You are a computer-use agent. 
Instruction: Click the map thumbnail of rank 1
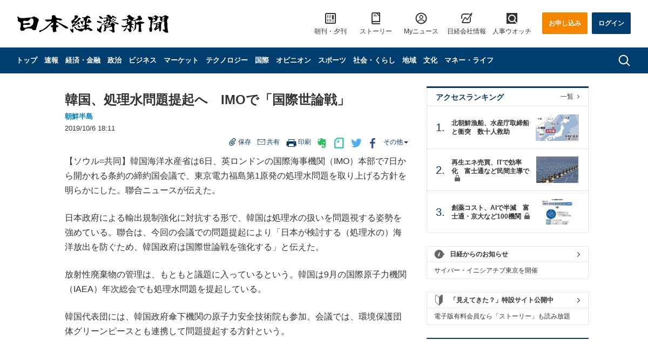[557, 127]
